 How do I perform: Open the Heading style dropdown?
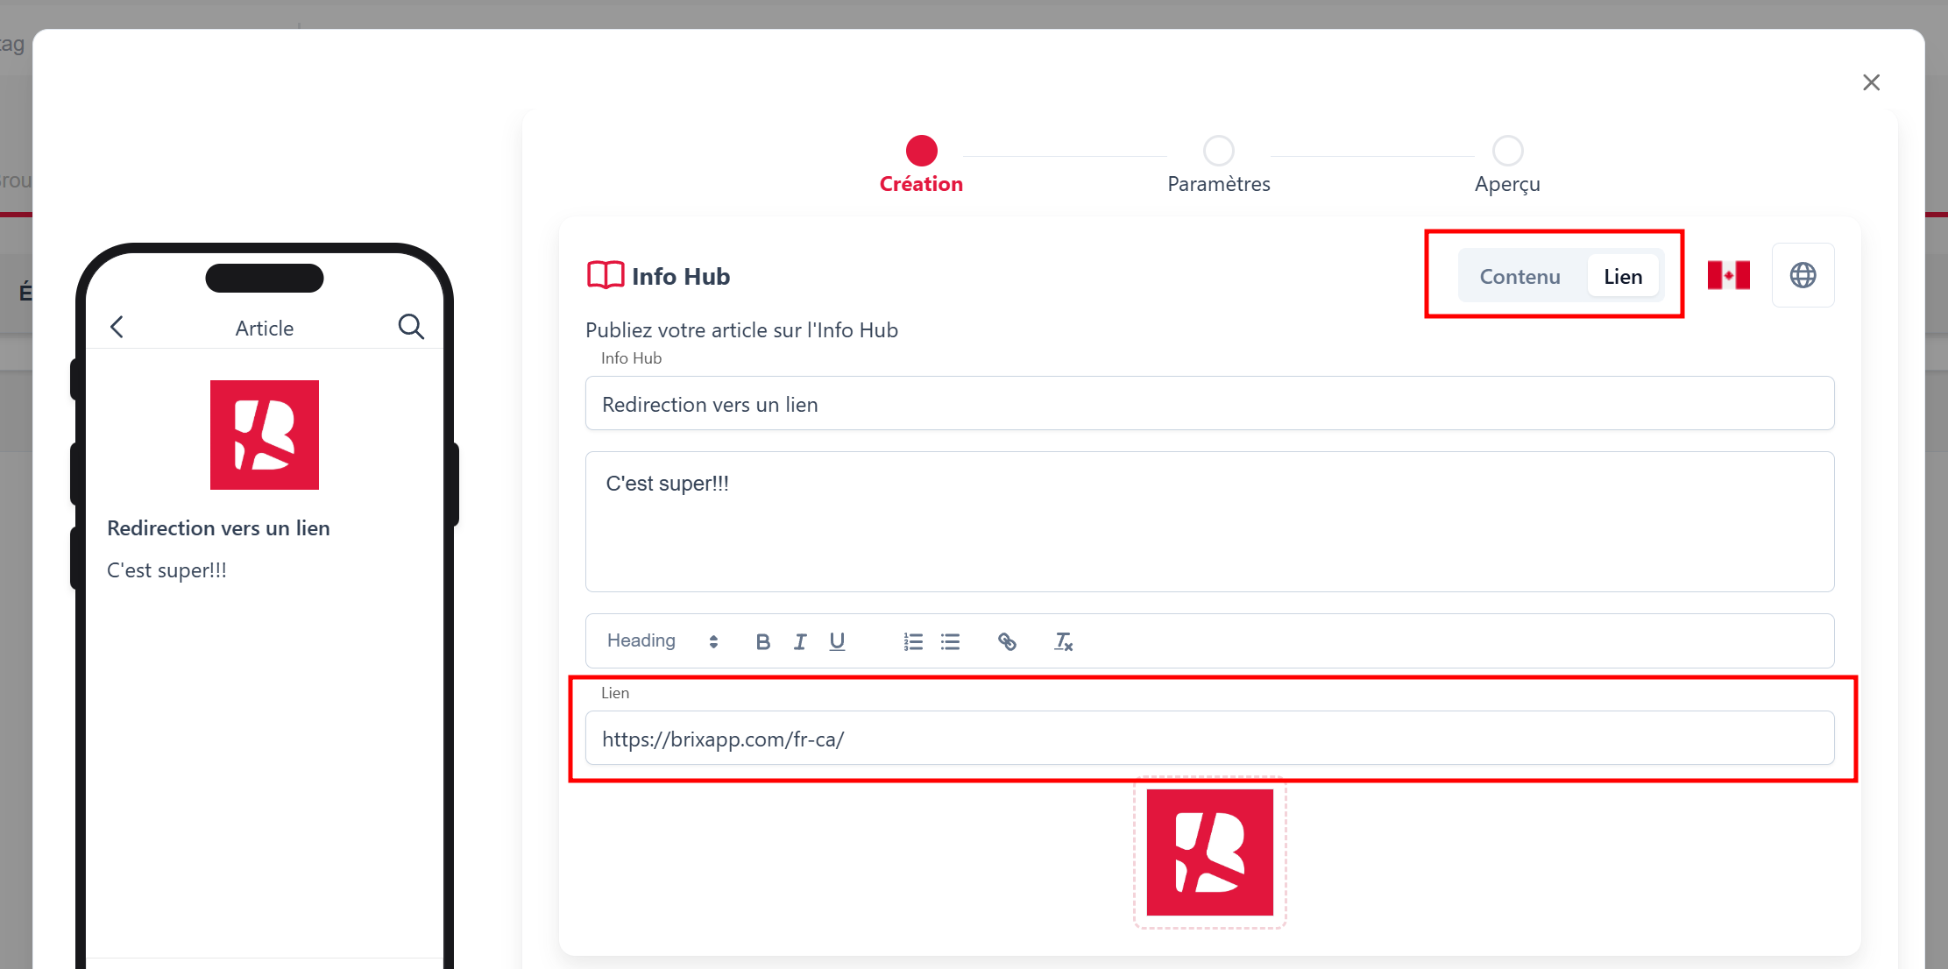(662, 641)
